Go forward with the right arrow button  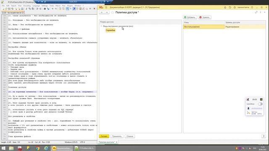[x=107, y=12]
